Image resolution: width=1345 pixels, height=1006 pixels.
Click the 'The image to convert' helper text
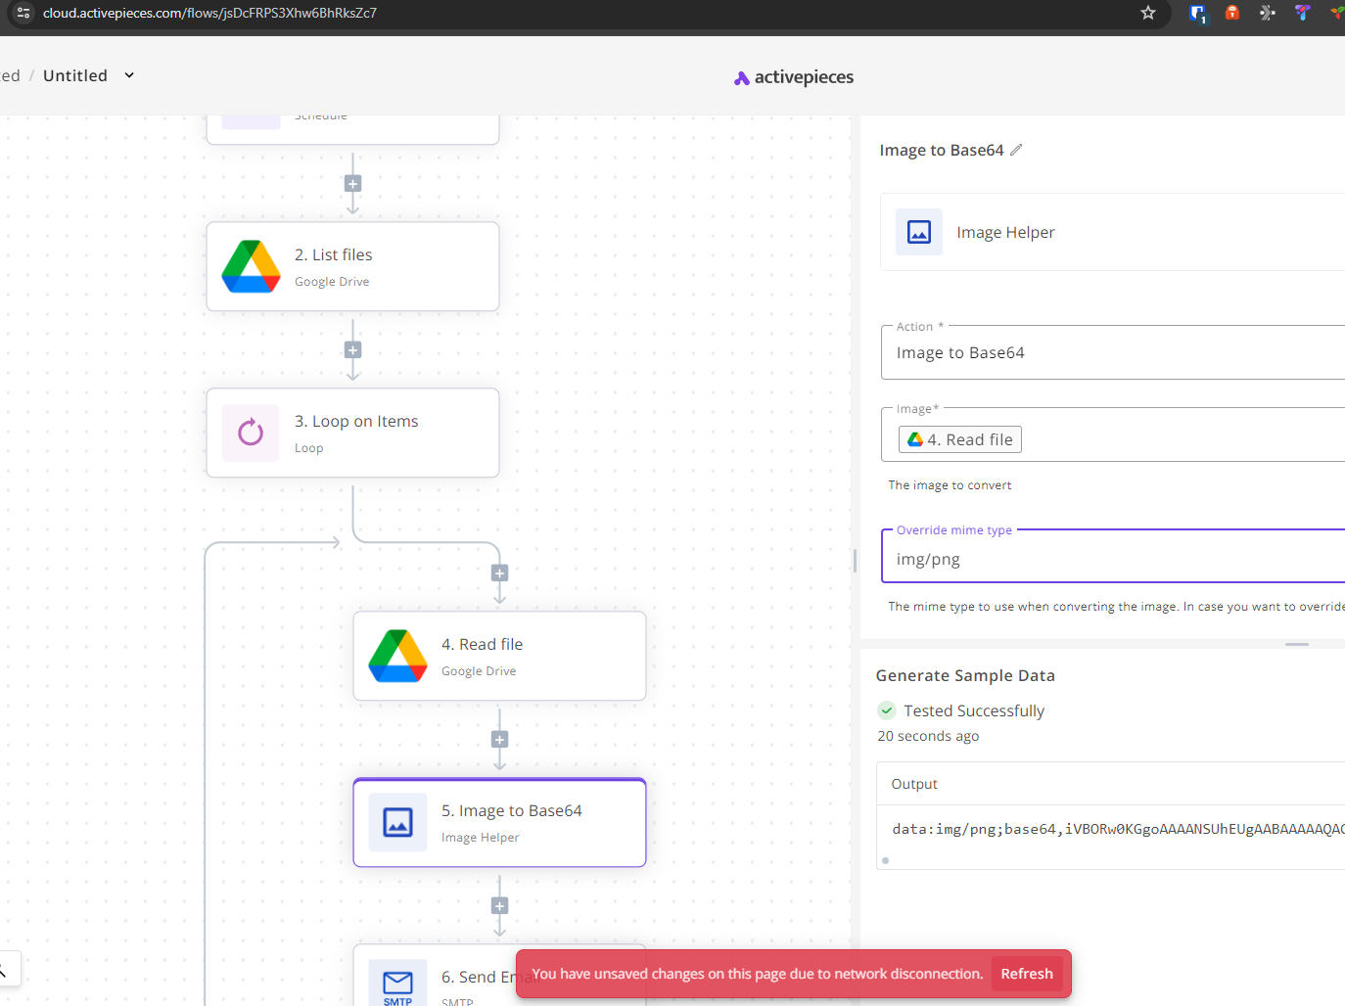pos(950,485)
